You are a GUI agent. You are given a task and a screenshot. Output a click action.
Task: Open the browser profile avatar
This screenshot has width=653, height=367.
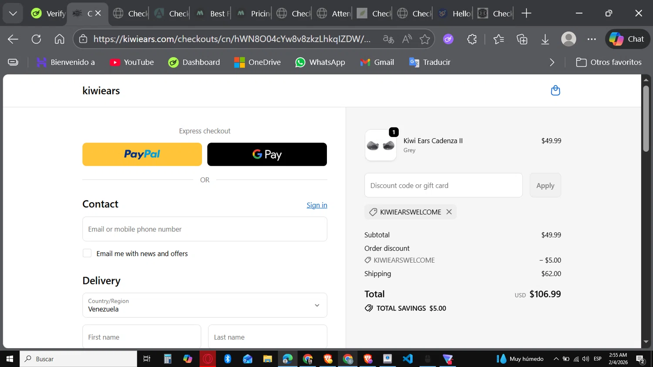coord(569,39)
